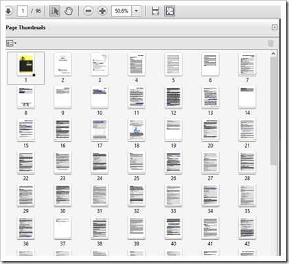Select page 12 thumbnail

coord(173,98)
